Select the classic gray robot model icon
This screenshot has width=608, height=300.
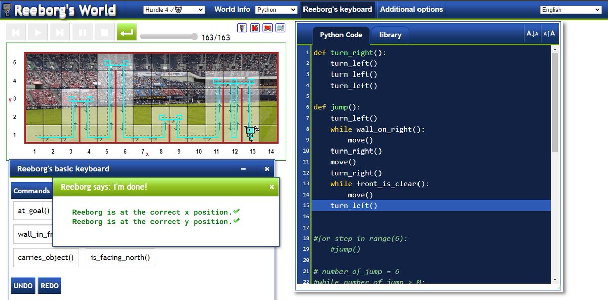[x=242, y=28]
